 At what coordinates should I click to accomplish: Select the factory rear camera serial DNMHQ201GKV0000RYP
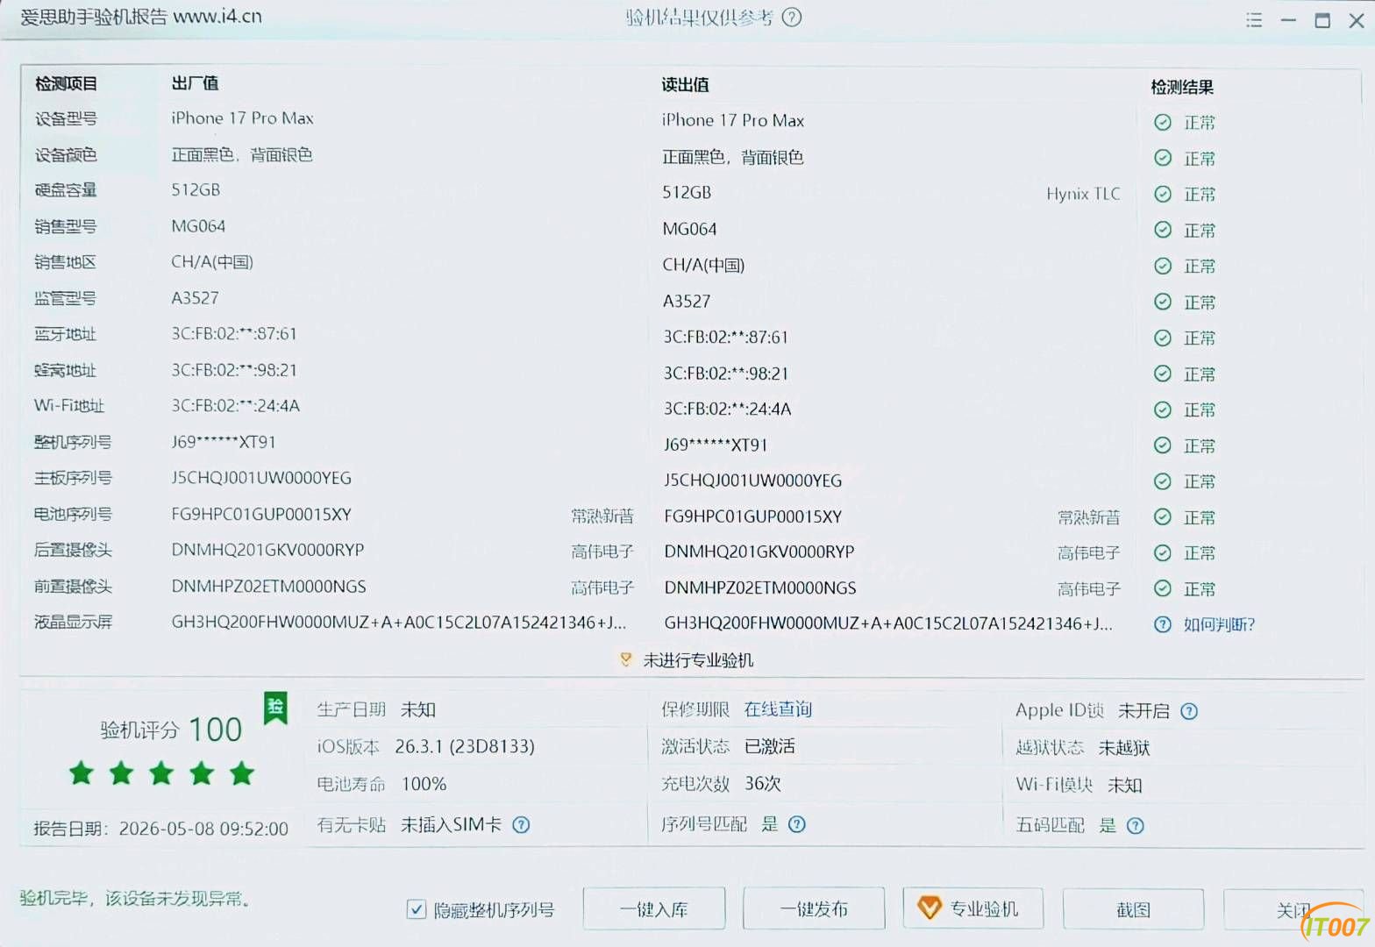pyautogui.click(x=267, y=550)
